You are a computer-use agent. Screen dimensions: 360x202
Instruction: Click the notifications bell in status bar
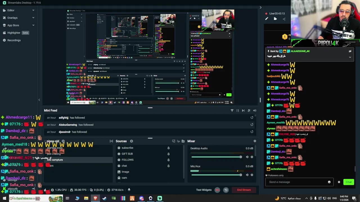(x=129, y=190)
